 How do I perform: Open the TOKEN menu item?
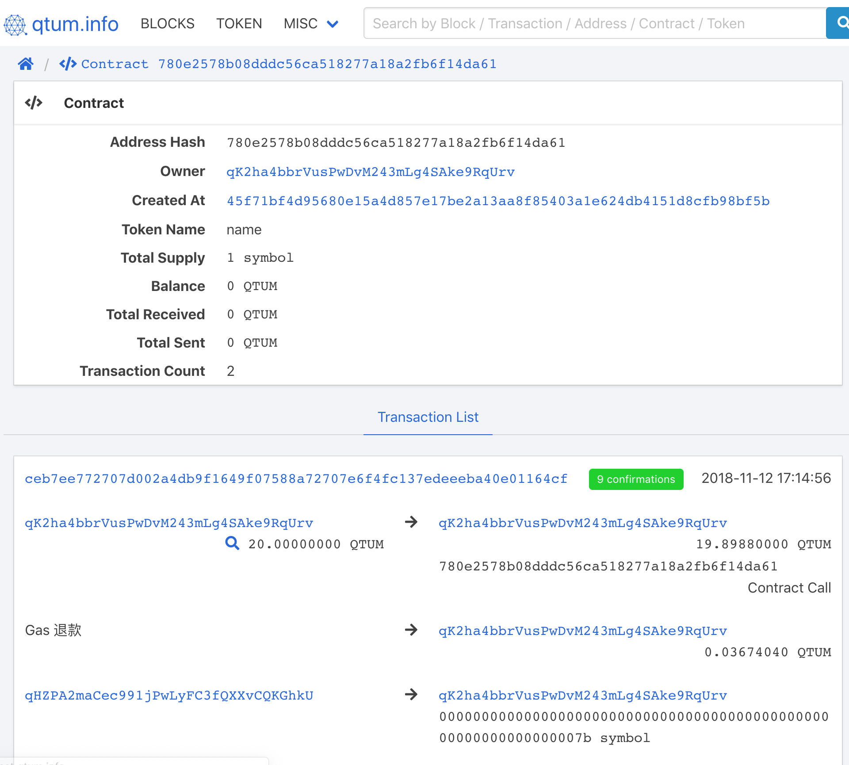click(x=239, y=23)
